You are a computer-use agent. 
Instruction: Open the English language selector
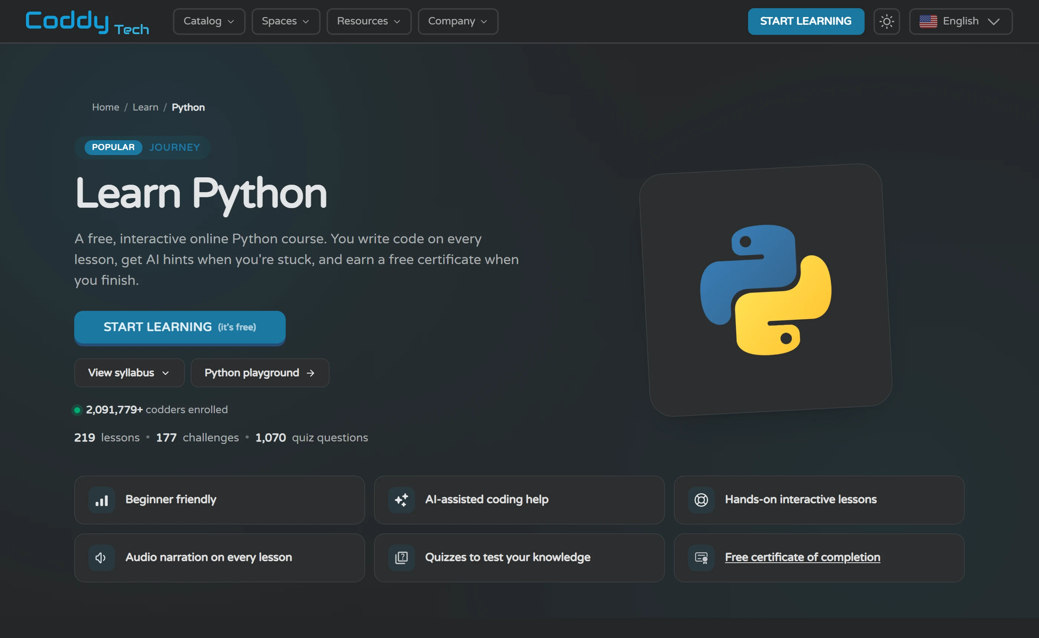coord(960,22)
